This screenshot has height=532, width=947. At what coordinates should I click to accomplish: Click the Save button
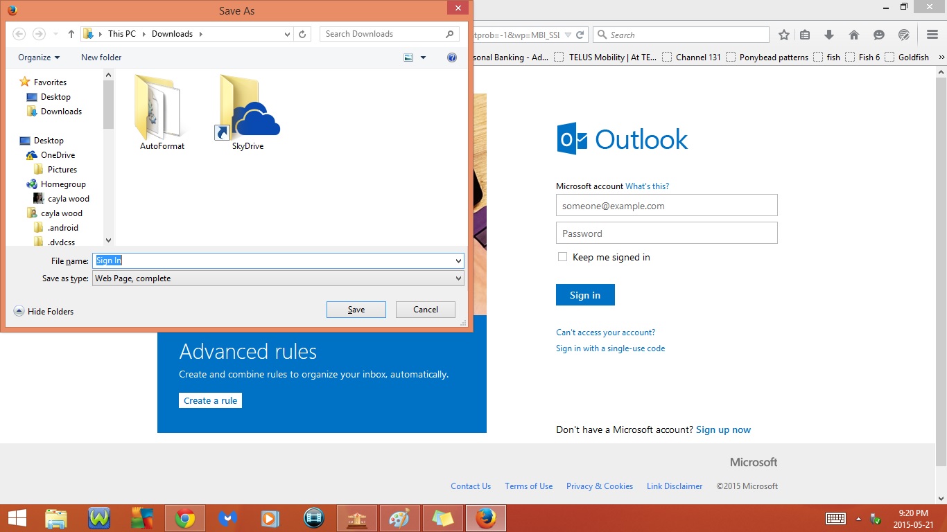[x=356, y=310]
